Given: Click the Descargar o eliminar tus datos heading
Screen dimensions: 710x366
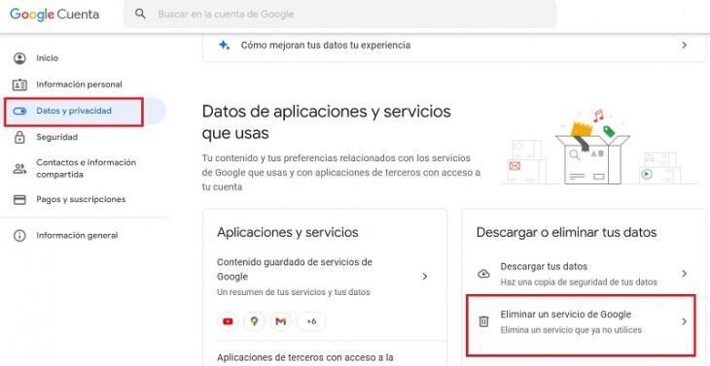Looking at the screenshot, I should [x=566, y=232].
